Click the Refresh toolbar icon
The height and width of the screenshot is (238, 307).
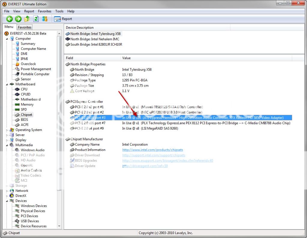(x=36, y=19)
